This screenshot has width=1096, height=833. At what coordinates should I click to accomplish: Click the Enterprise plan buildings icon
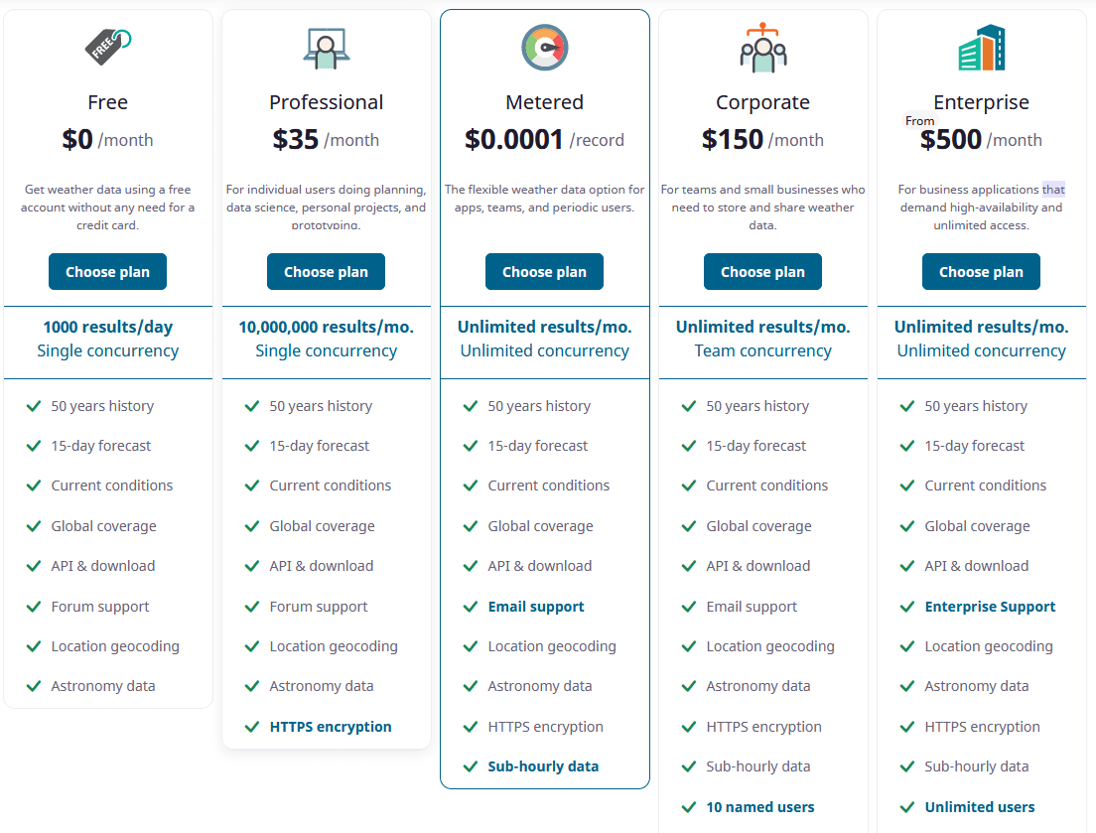click(982, 48)
